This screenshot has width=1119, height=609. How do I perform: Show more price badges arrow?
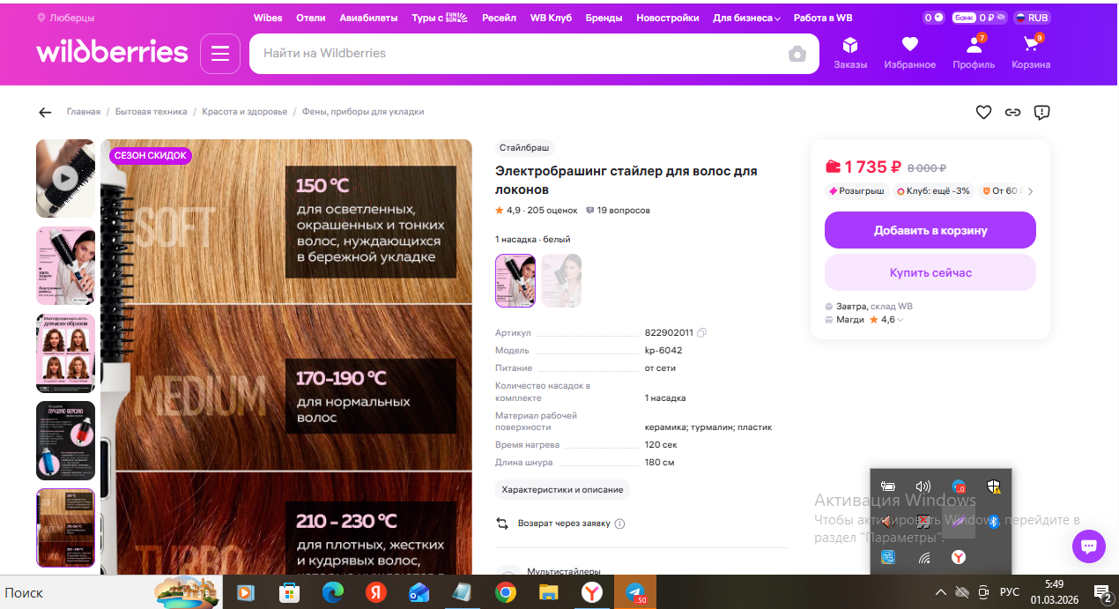1031,191
